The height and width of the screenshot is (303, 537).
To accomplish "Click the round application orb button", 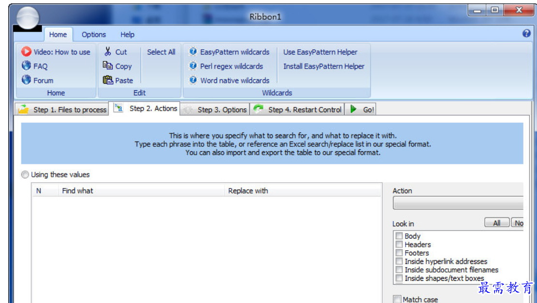I will [28, 18].
